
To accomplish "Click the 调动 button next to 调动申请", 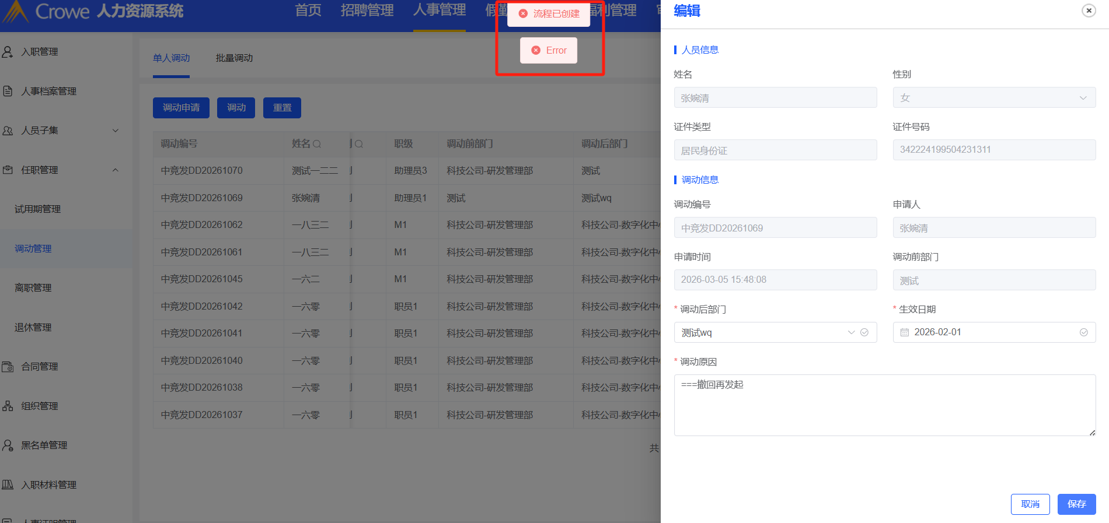I will click(236, 108).
